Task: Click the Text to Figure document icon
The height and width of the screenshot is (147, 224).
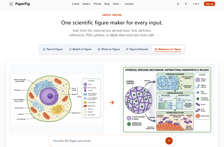Action: tap(44, 49)
